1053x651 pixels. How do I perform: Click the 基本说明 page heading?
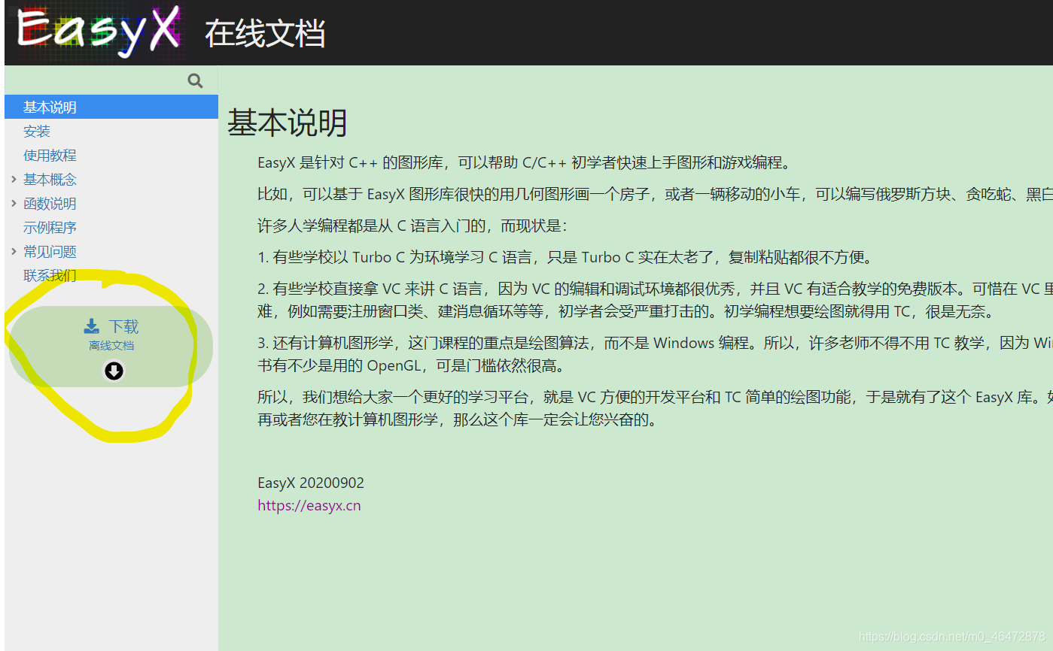coord(288,123)
